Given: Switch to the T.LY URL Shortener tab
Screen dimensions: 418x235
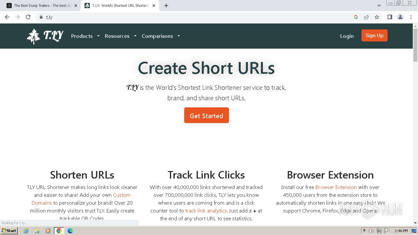Looking at the screenshot, I should pyautogui.click(x=120, y=6).
